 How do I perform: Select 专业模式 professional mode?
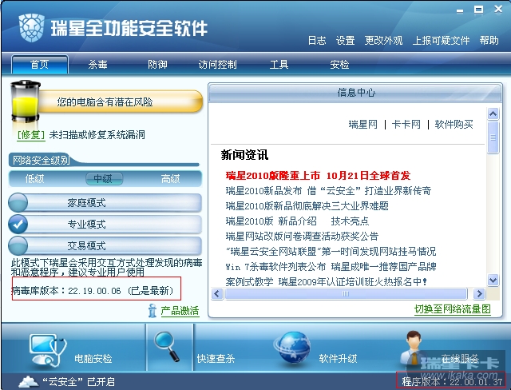(105, 224)
